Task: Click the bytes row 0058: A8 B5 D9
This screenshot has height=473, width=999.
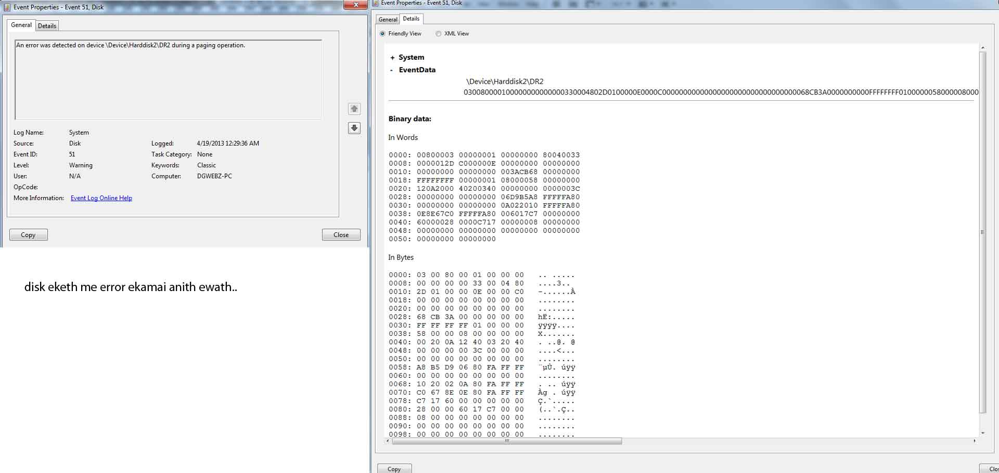Action: [482, 367]
